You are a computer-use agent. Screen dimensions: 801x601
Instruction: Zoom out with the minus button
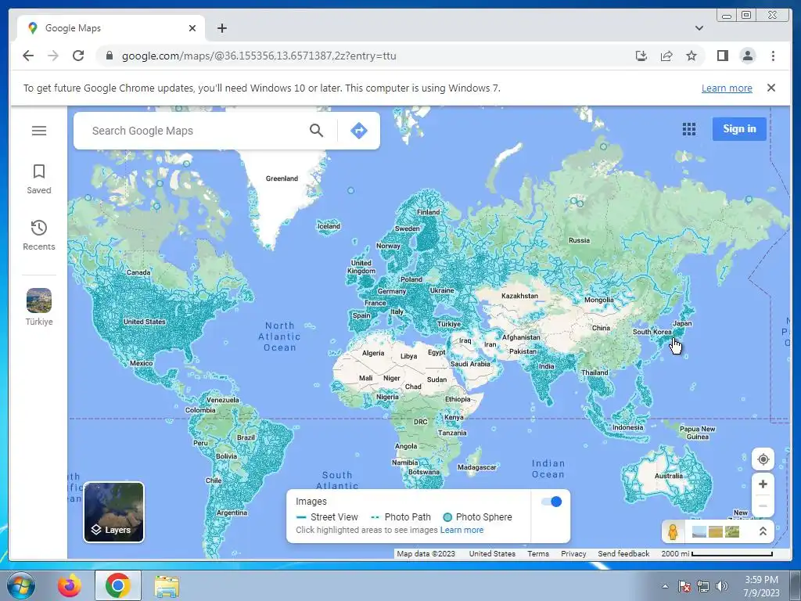[x=763, y=506]
